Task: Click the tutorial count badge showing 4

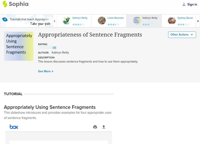Action: (4, 19)
